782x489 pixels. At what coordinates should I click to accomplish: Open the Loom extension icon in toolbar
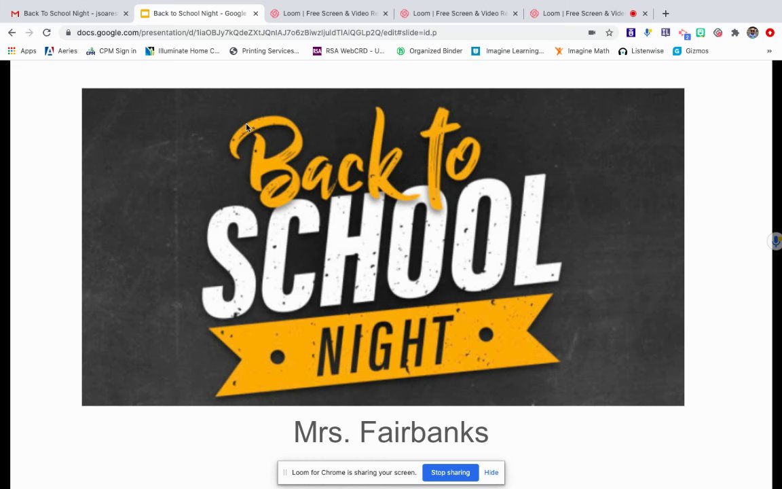[718, 33]
